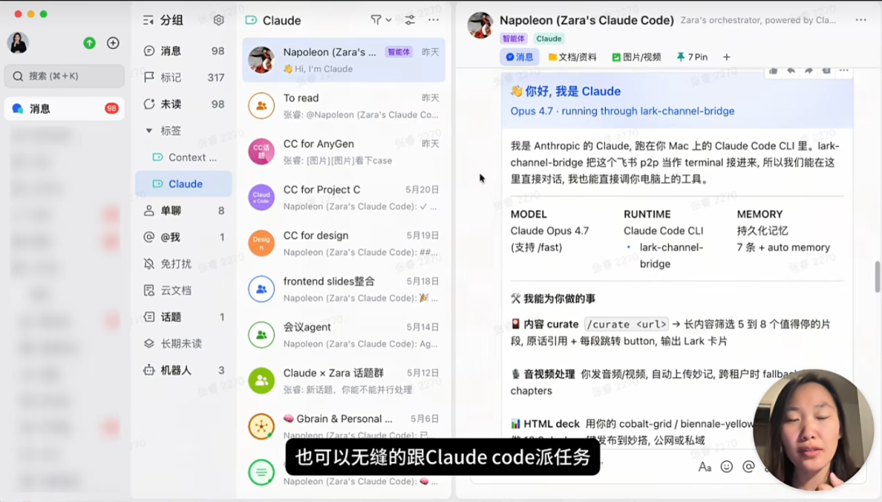
Task: Open the To read chat
Action: 344,105
